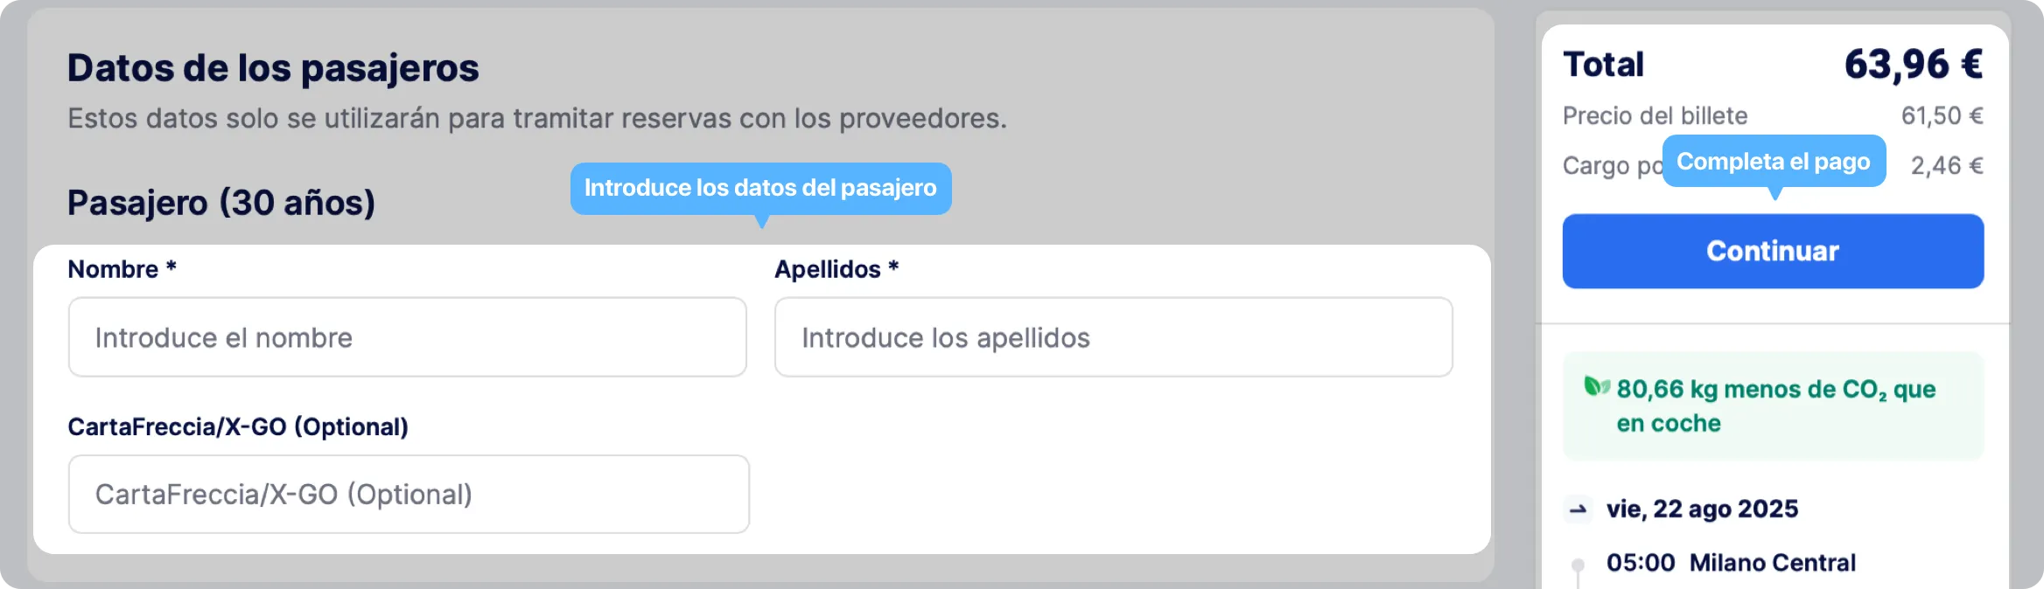Focus the Nombre input field

point(408,337)
